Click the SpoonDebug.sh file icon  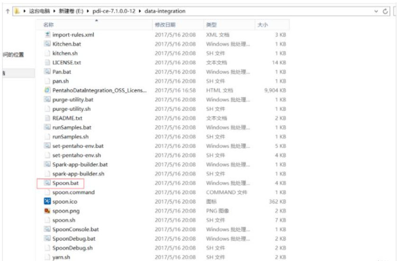pos(47,248)
